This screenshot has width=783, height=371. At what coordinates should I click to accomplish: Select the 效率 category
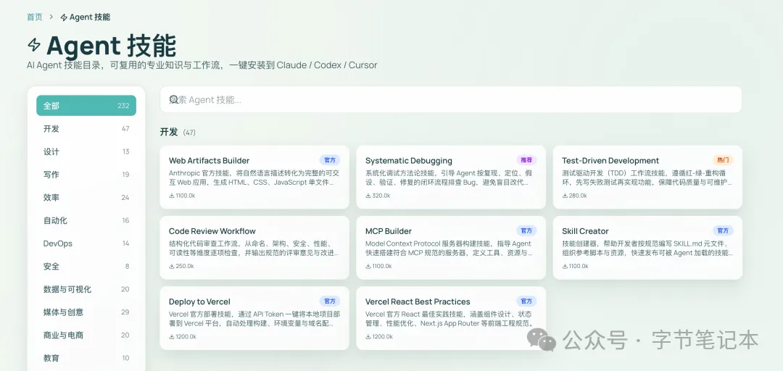86,197
